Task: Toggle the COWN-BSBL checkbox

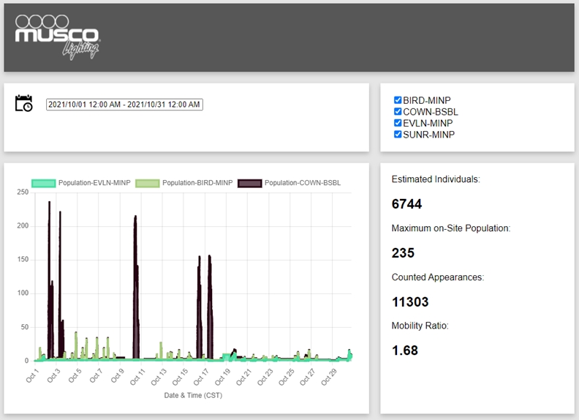Action: tap(398, 112)
